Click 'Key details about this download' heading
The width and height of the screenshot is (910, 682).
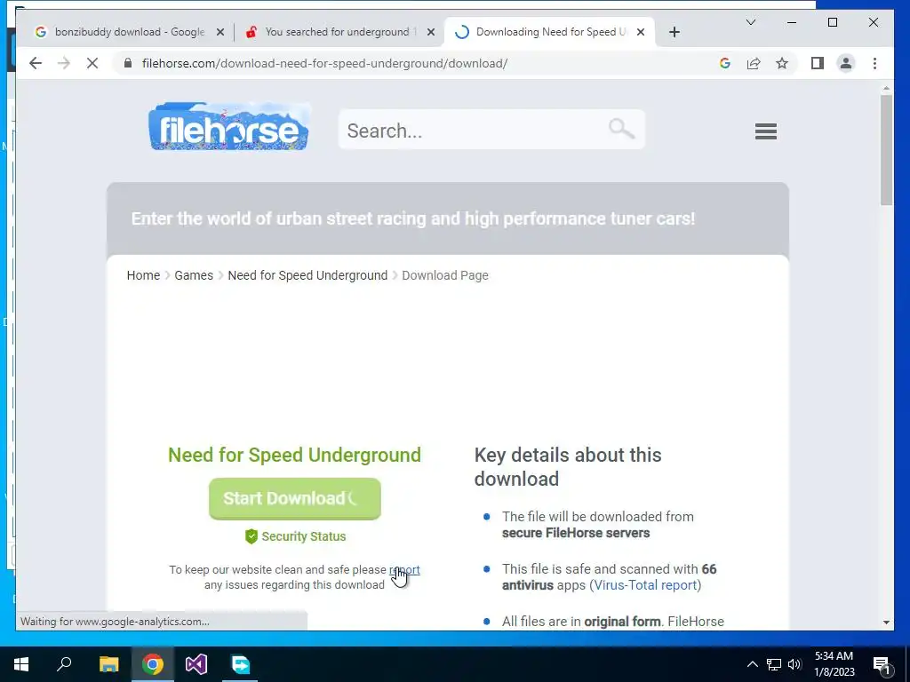click(x=568, y=467)
